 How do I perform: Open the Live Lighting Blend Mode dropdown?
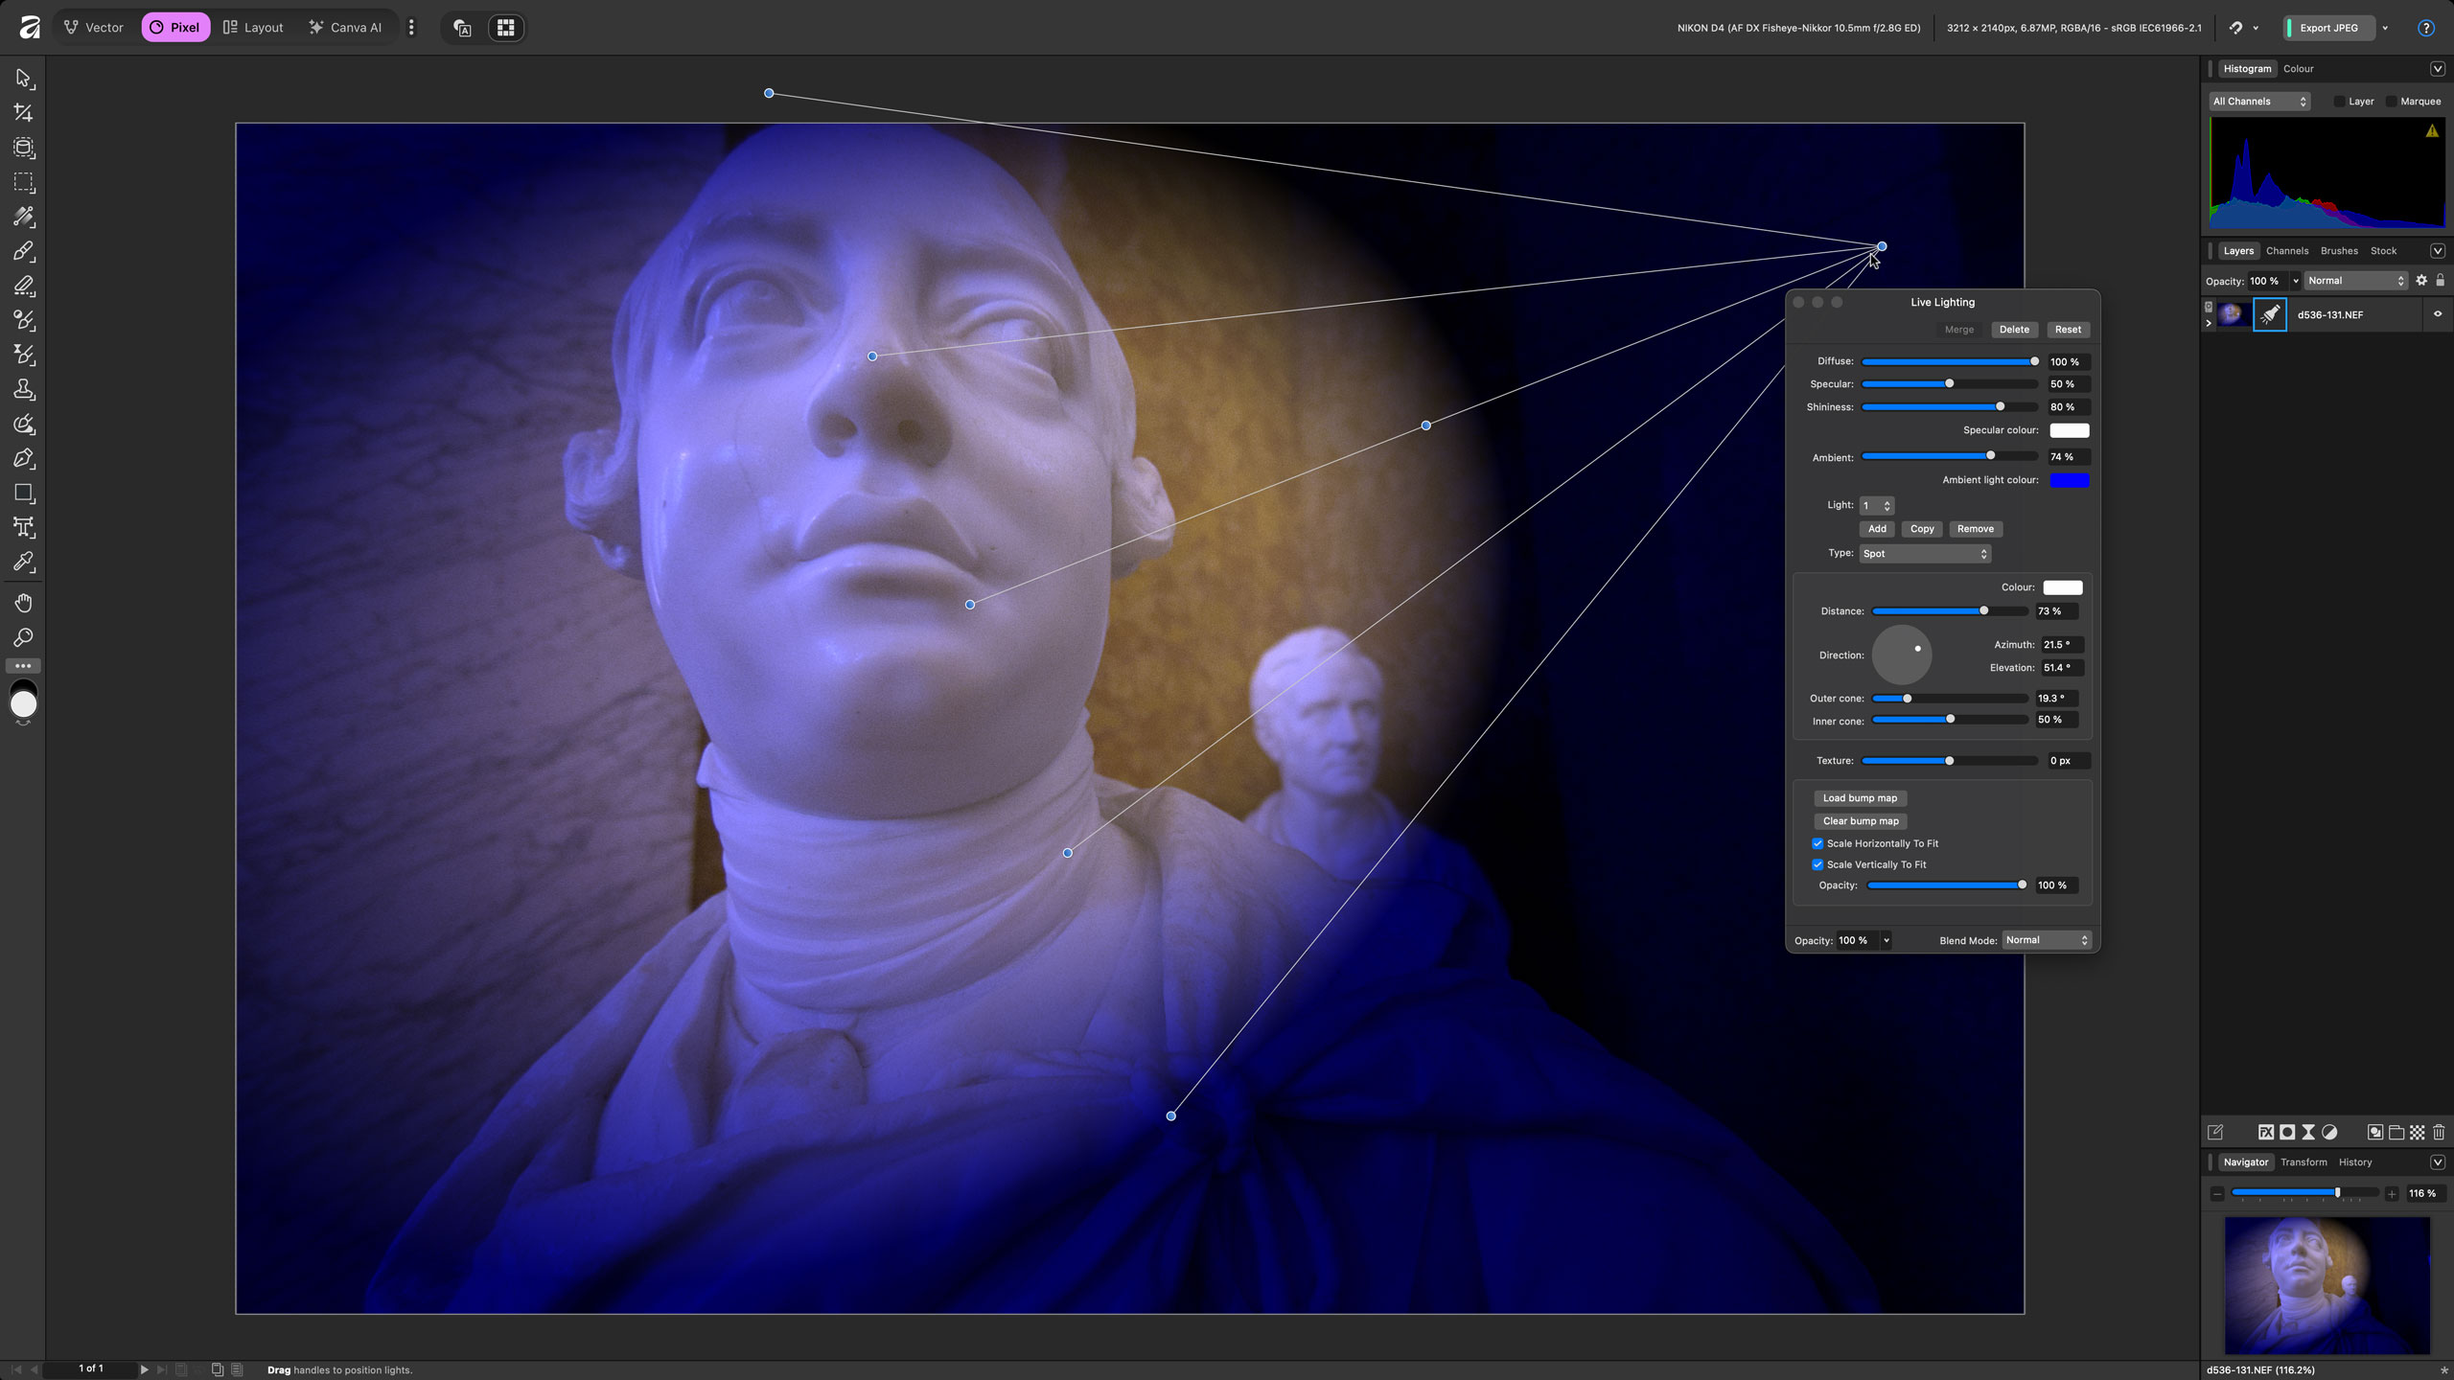click(2046, 940)
